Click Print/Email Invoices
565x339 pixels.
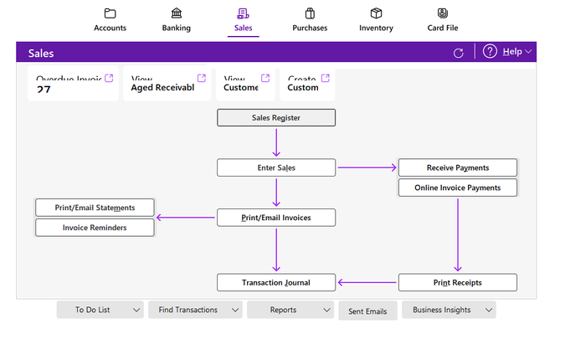point(275,218)
